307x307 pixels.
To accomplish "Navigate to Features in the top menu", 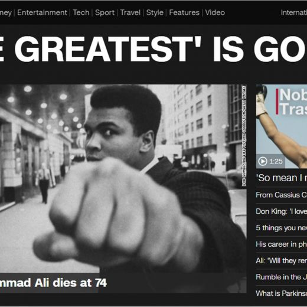I will pos(184,12).
